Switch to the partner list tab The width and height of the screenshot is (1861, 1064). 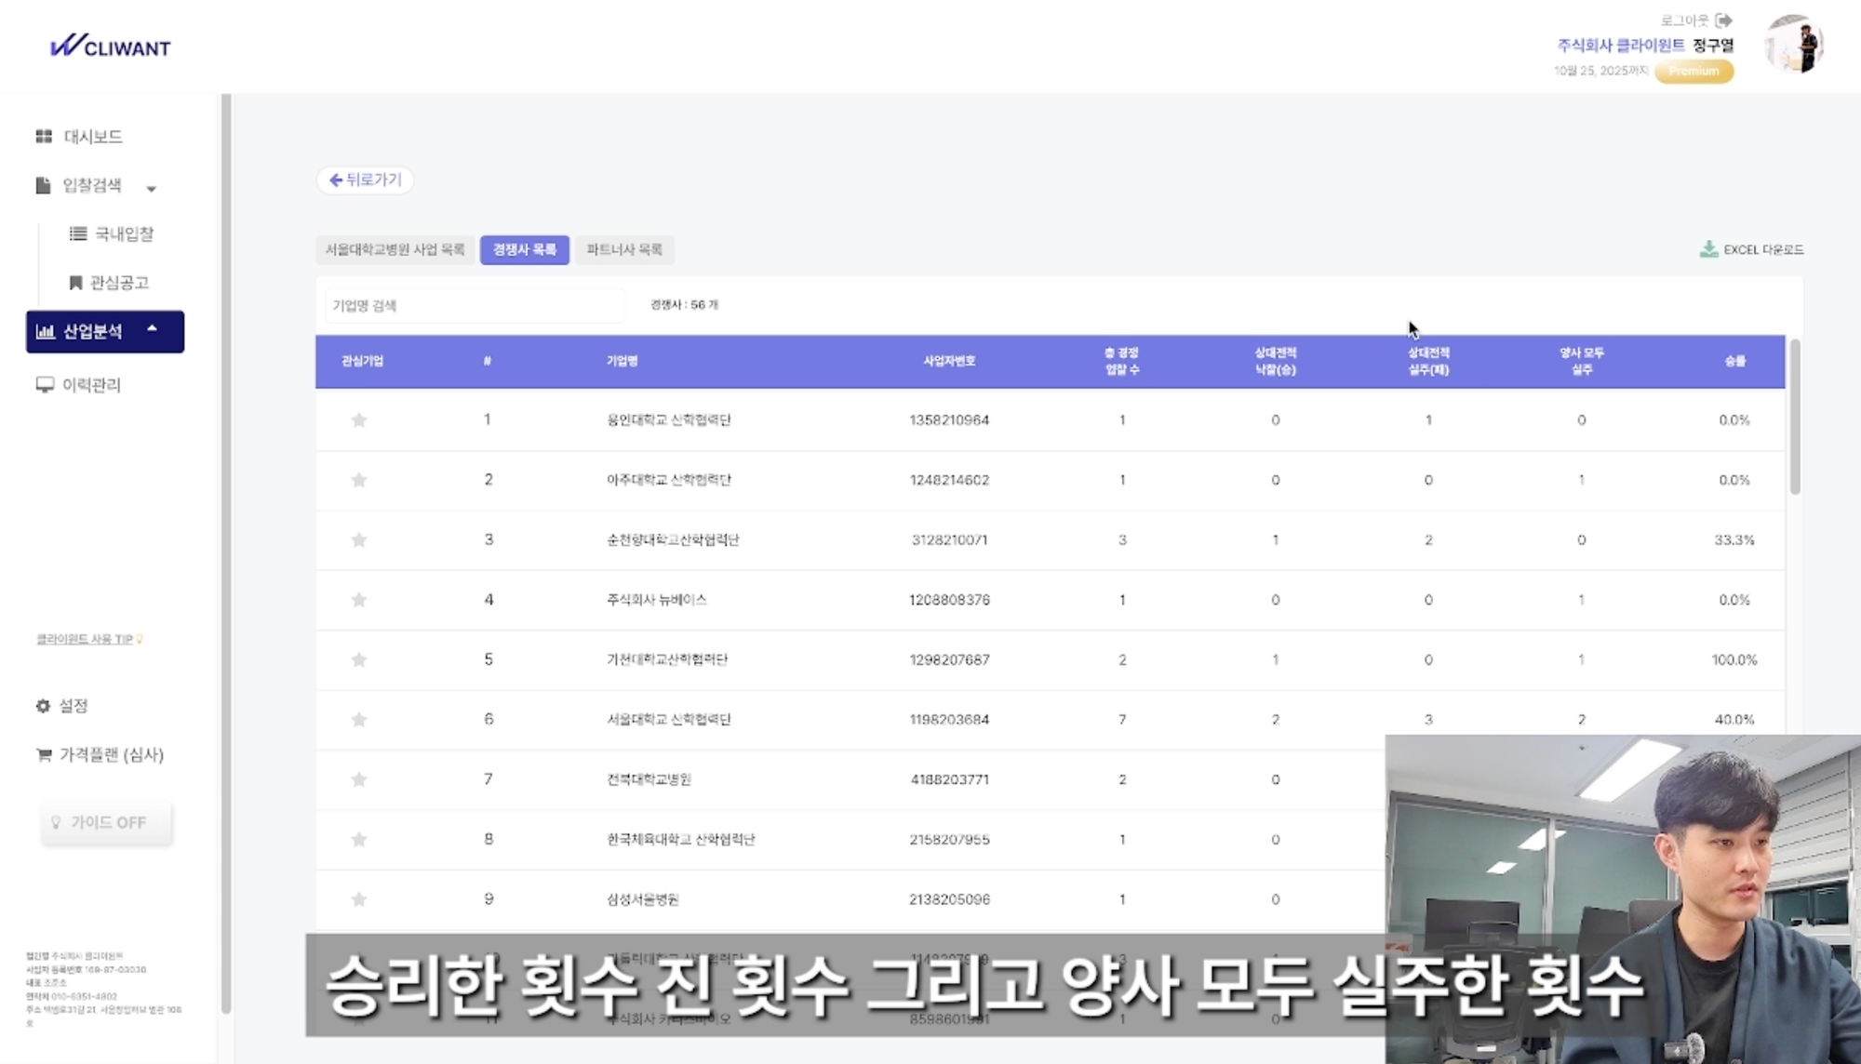[x=624, y=249]
